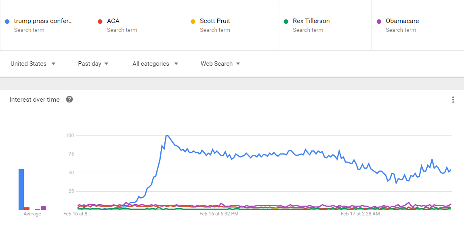
Task: Open help icon beside Interest over time
Action: tap(69, 99)
